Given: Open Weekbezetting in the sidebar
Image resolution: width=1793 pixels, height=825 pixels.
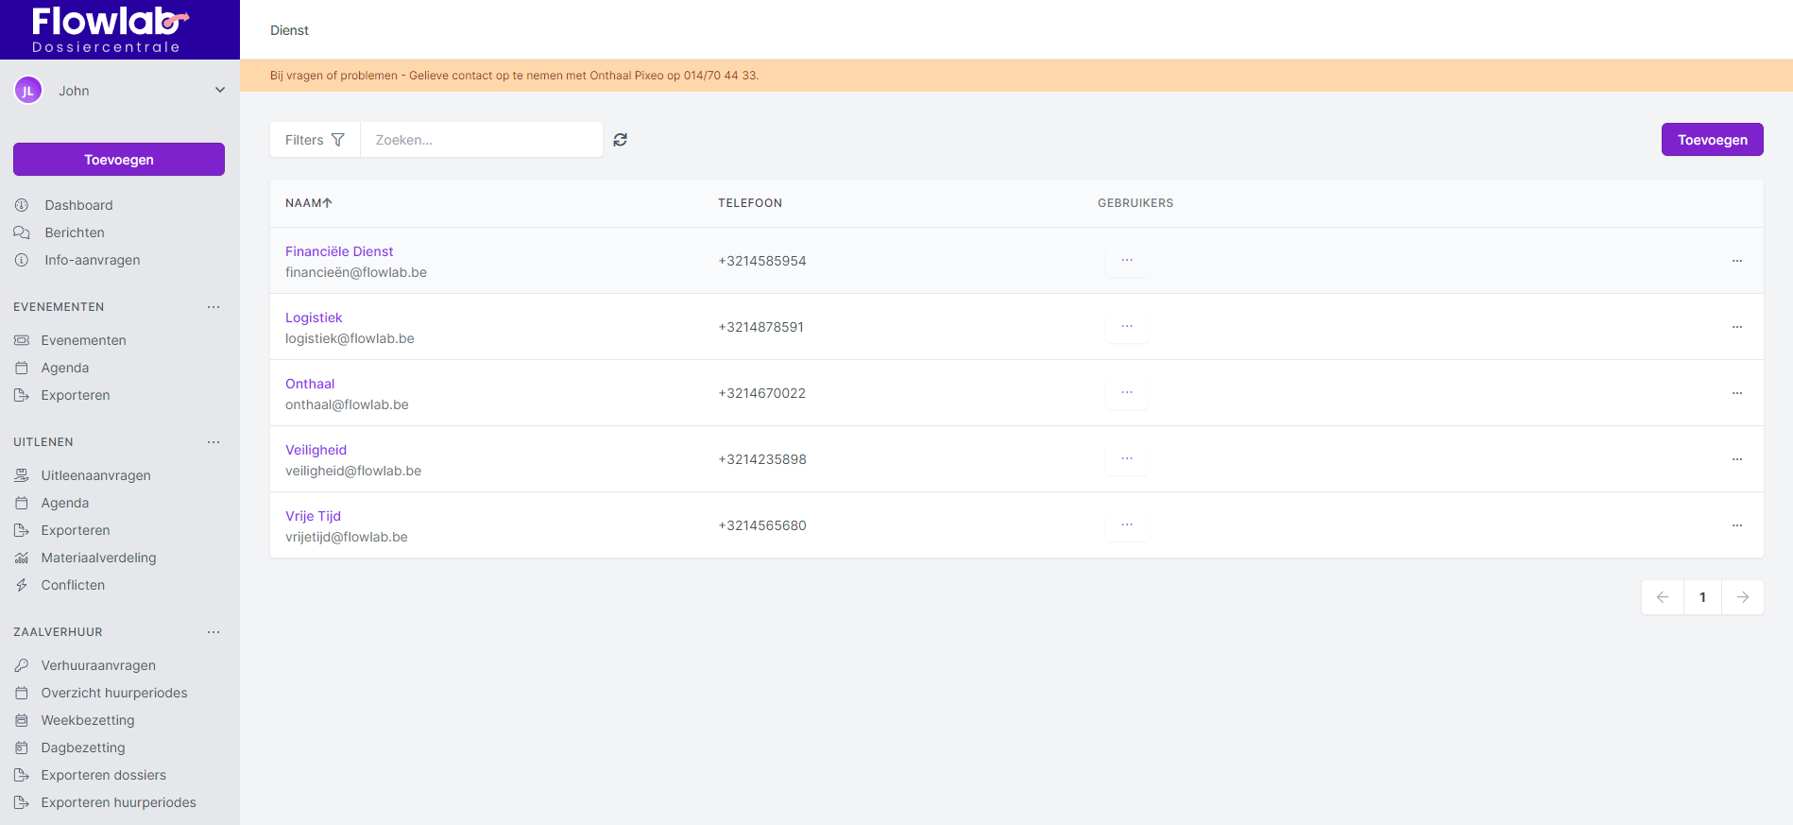Looking at the screenshot, I should click(x=88, y=720).
